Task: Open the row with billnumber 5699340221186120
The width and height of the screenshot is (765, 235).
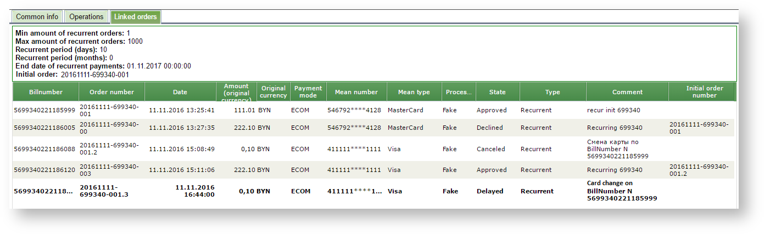Action: [x=44, y=170]
